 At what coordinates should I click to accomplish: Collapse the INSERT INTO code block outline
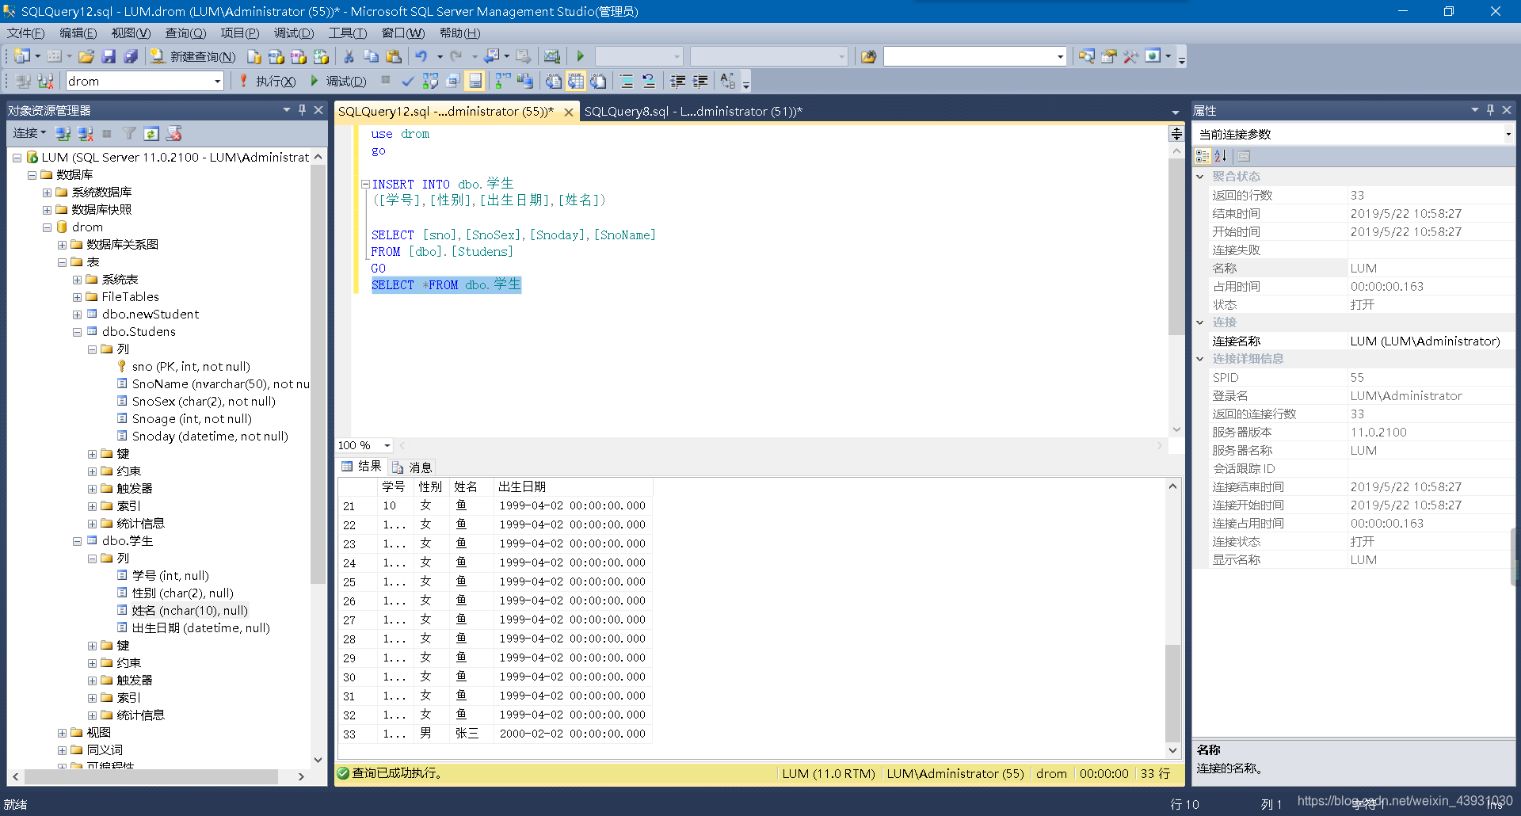coord(365,184)
